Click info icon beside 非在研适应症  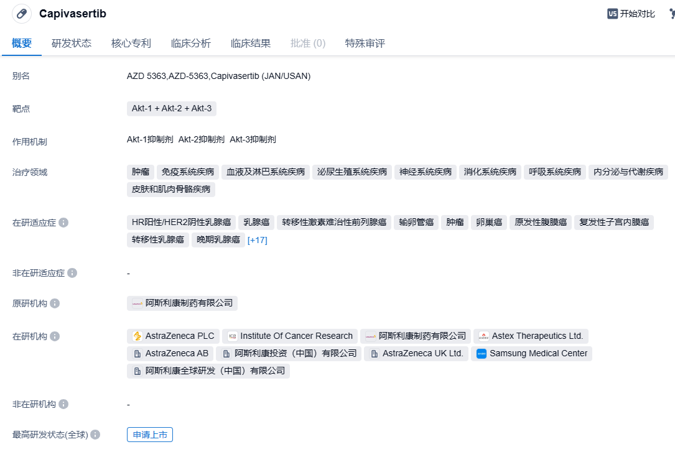[x=72, y=273]
